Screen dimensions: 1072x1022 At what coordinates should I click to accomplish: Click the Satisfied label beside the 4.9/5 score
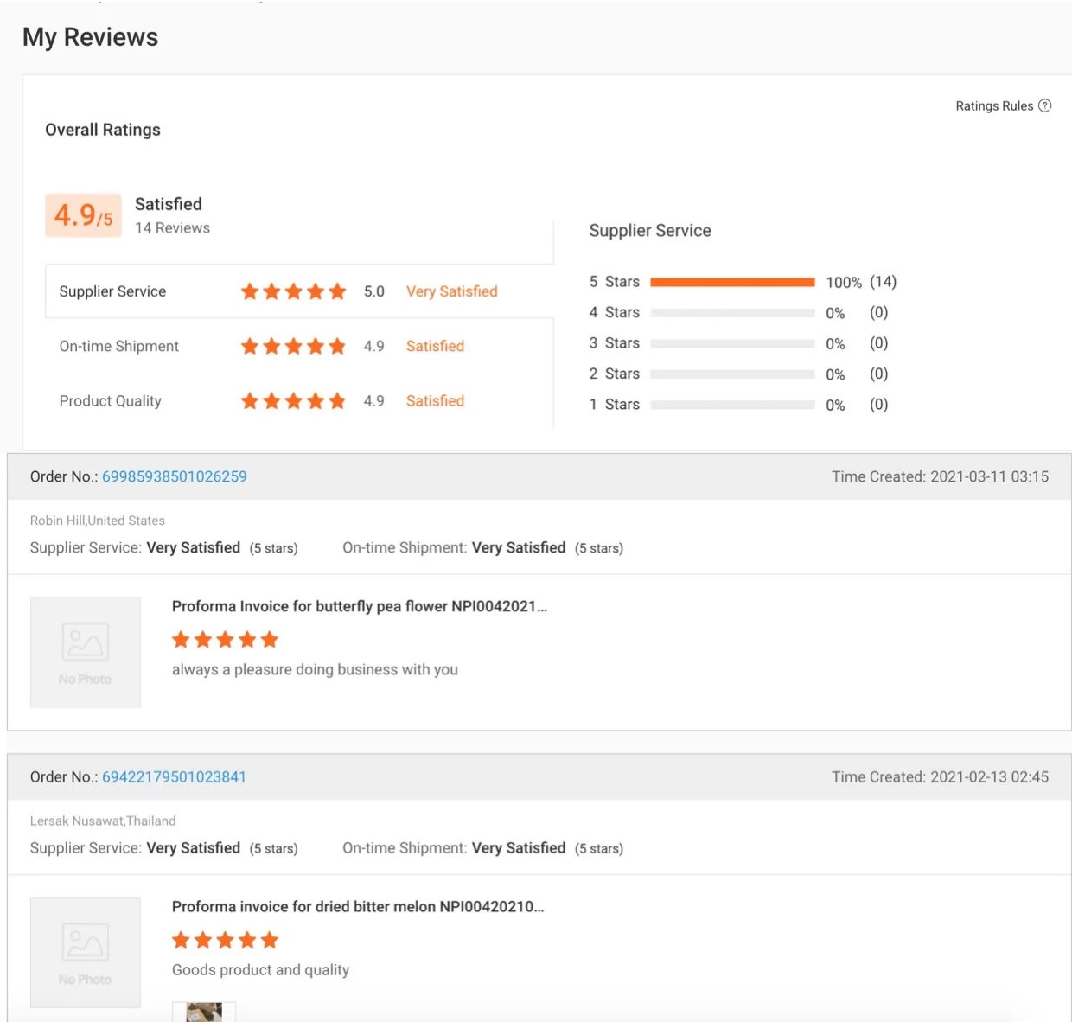tap(169, 204)
